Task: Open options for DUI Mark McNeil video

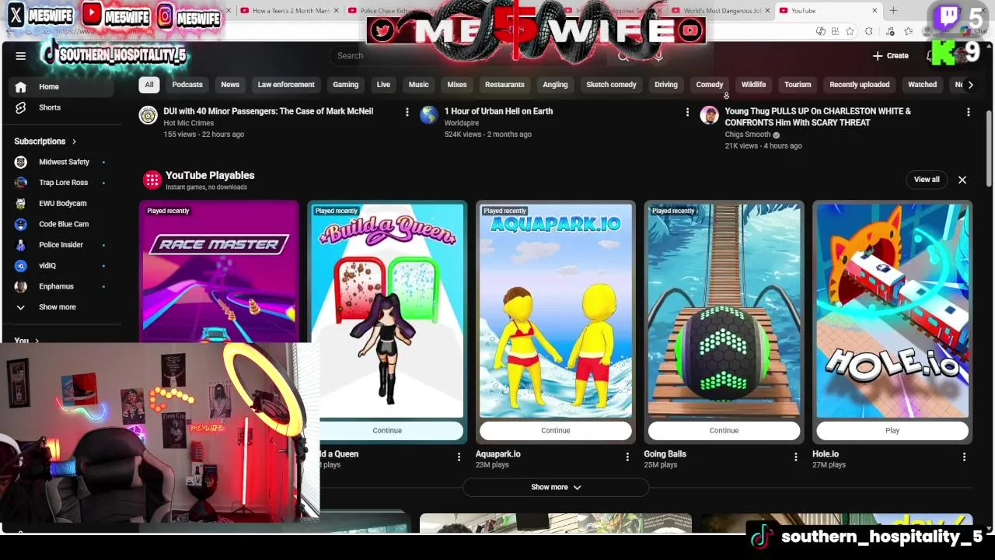Action: pyautogui.click(x=407, y=112)
